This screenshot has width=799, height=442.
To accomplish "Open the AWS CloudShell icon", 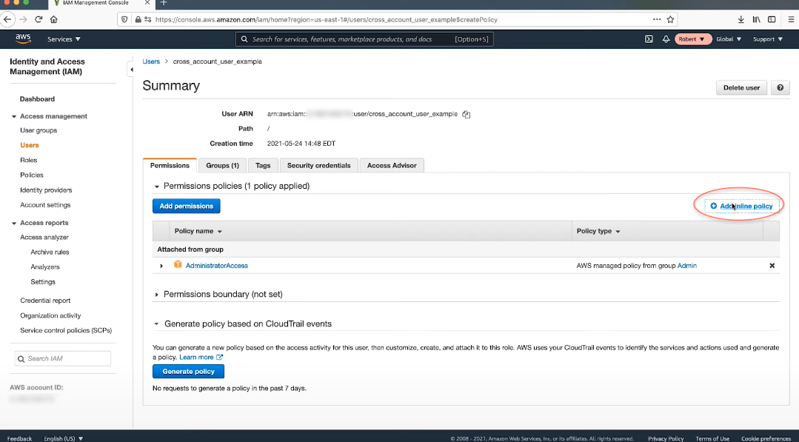I will 649,39.
